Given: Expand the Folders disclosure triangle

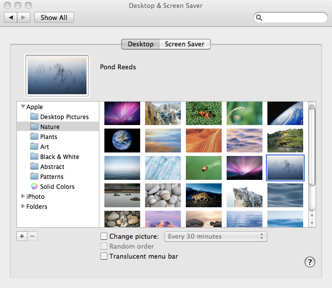Looking at the screenshot, I should pyautogui.click(x=23, y=206).
